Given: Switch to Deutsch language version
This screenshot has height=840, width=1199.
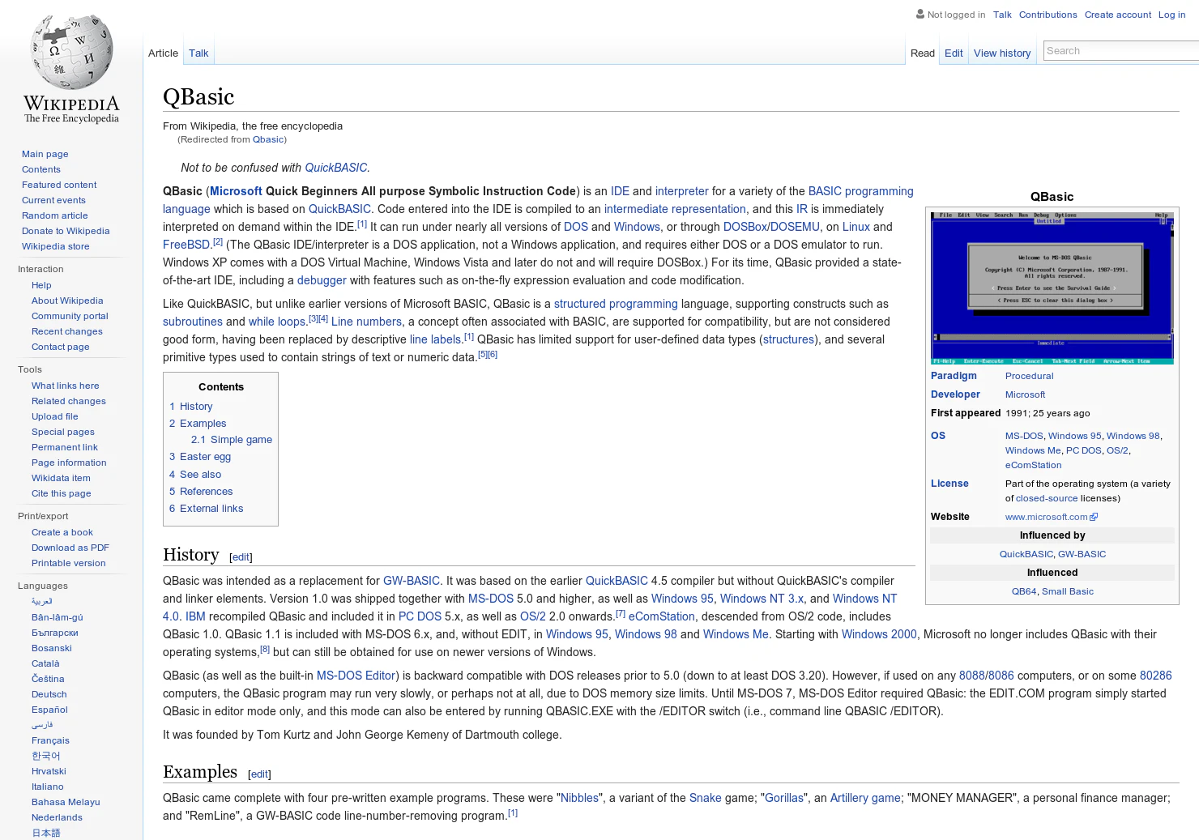Looking at the screenshot, I should [x=49, y=694].
